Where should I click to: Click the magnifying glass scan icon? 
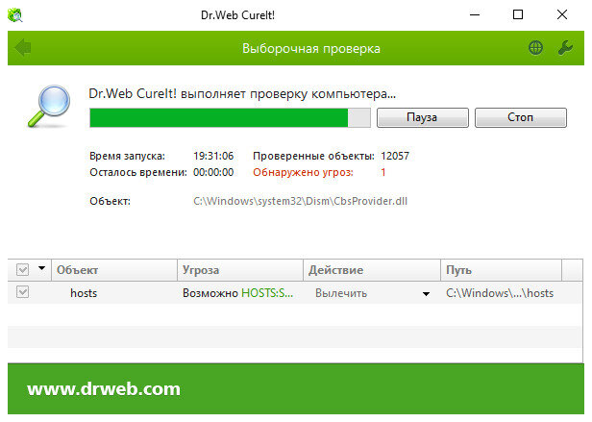pos(49,106)
